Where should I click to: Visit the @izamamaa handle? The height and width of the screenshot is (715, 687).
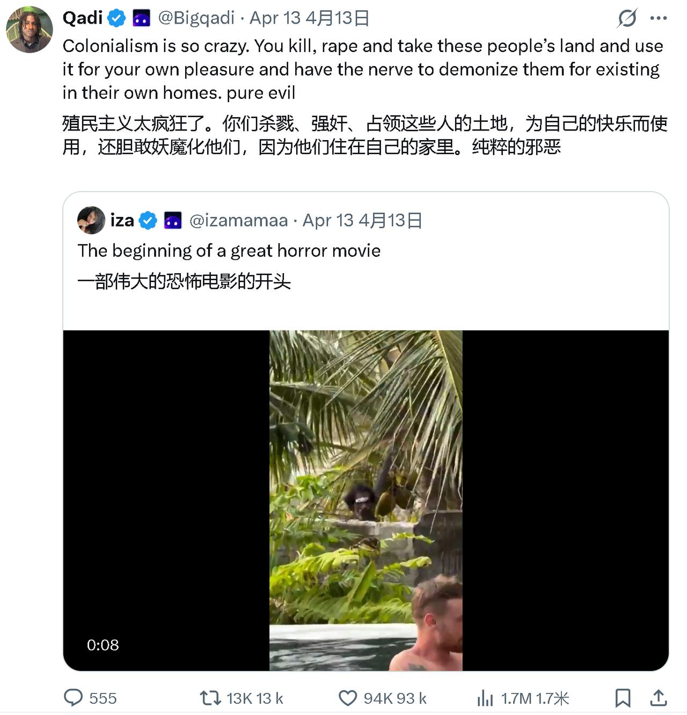(x=239, y=221)
